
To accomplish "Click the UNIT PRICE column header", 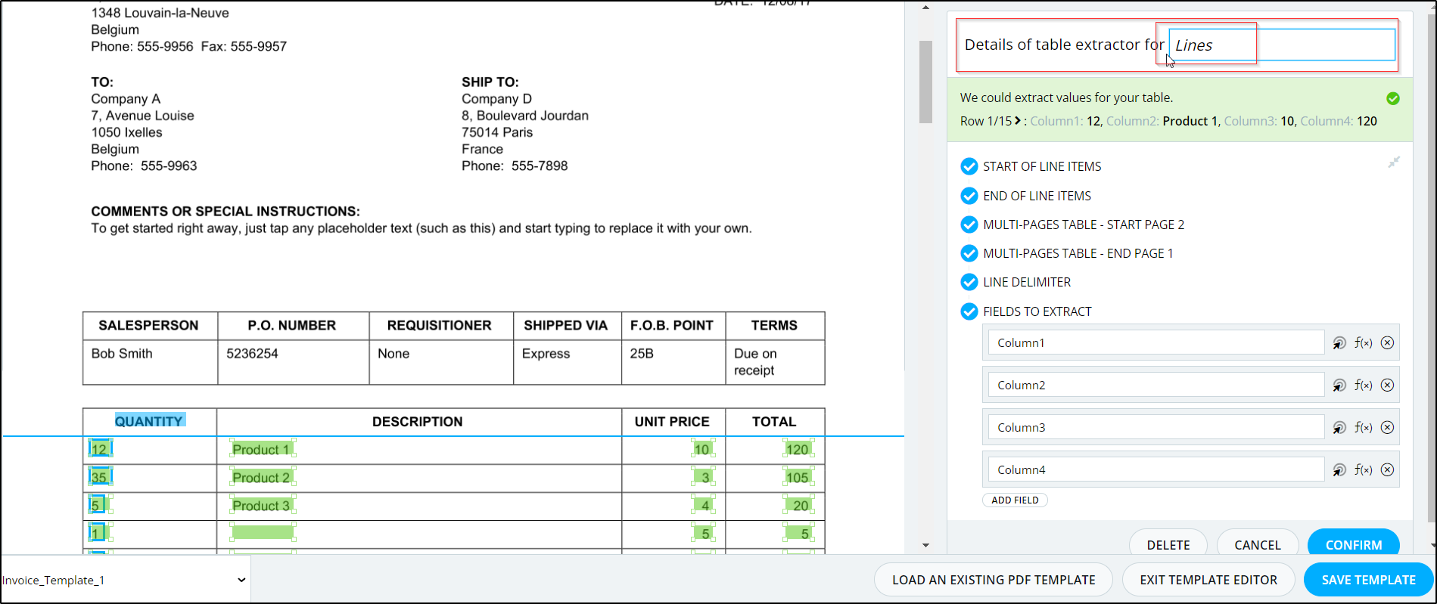I will tap(672, 422).
